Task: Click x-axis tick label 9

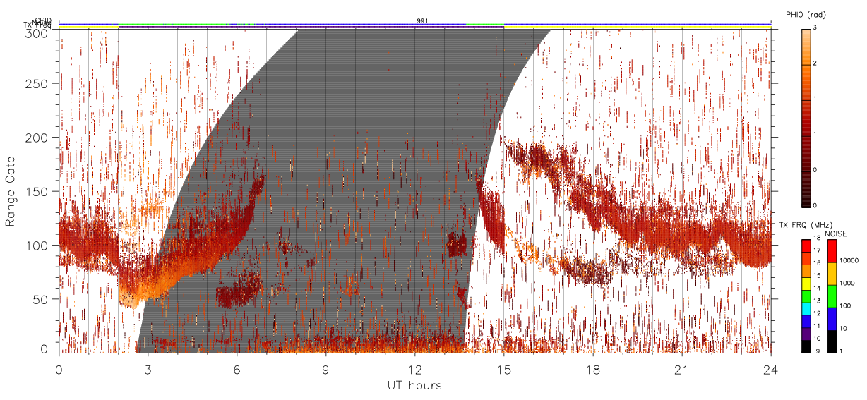Action: (325, 369)
